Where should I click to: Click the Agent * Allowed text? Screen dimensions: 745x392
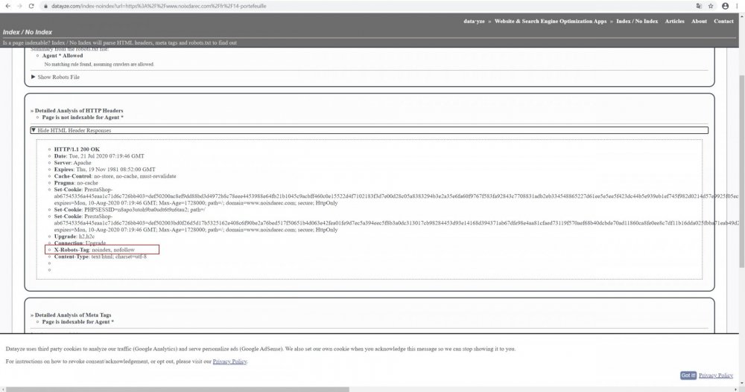click(x=63, y=56)
